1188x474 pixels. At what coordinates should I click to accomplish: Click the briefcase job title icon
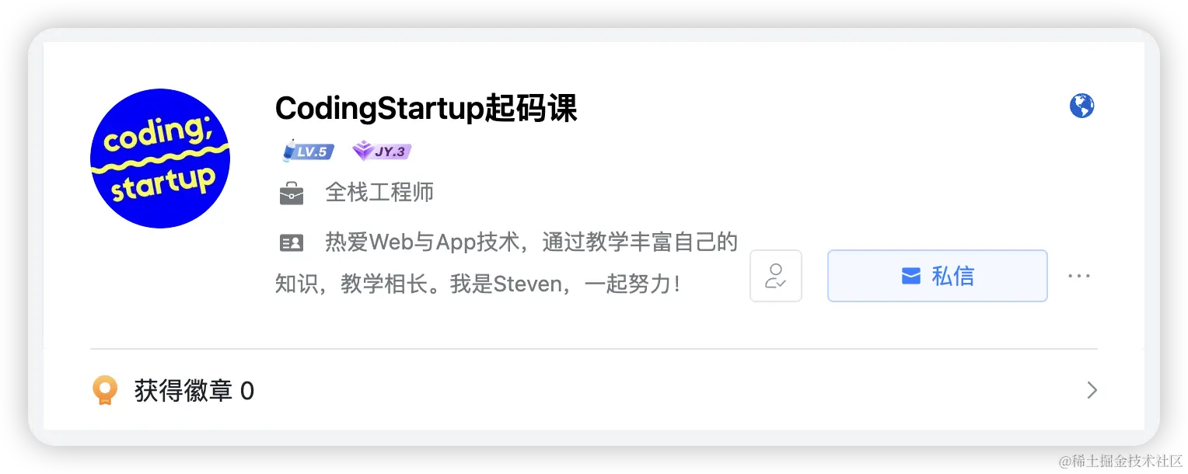(x=292, y=193)
